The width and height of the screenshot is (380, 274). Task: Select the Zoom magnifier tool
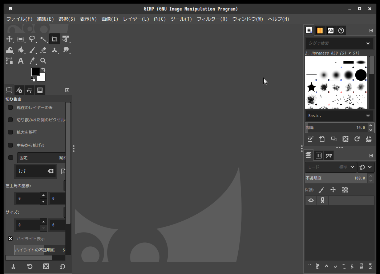click(x=43, y=61)
